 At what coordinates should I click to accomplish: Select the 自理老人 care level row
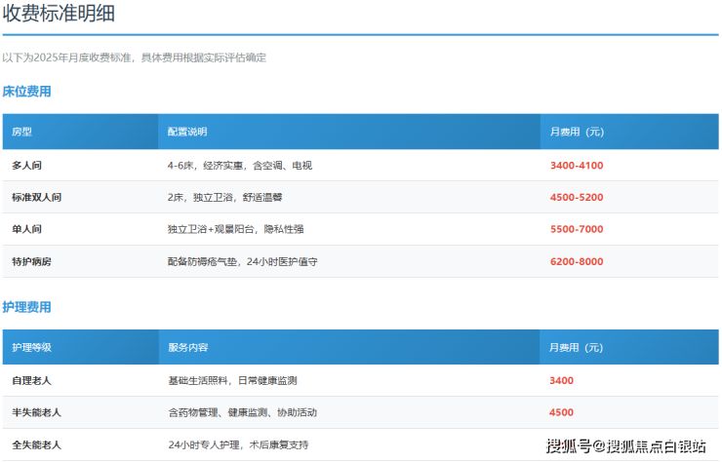31,381
